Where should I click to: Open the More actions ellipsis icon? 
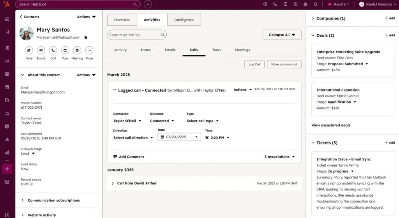click(89, 50)
